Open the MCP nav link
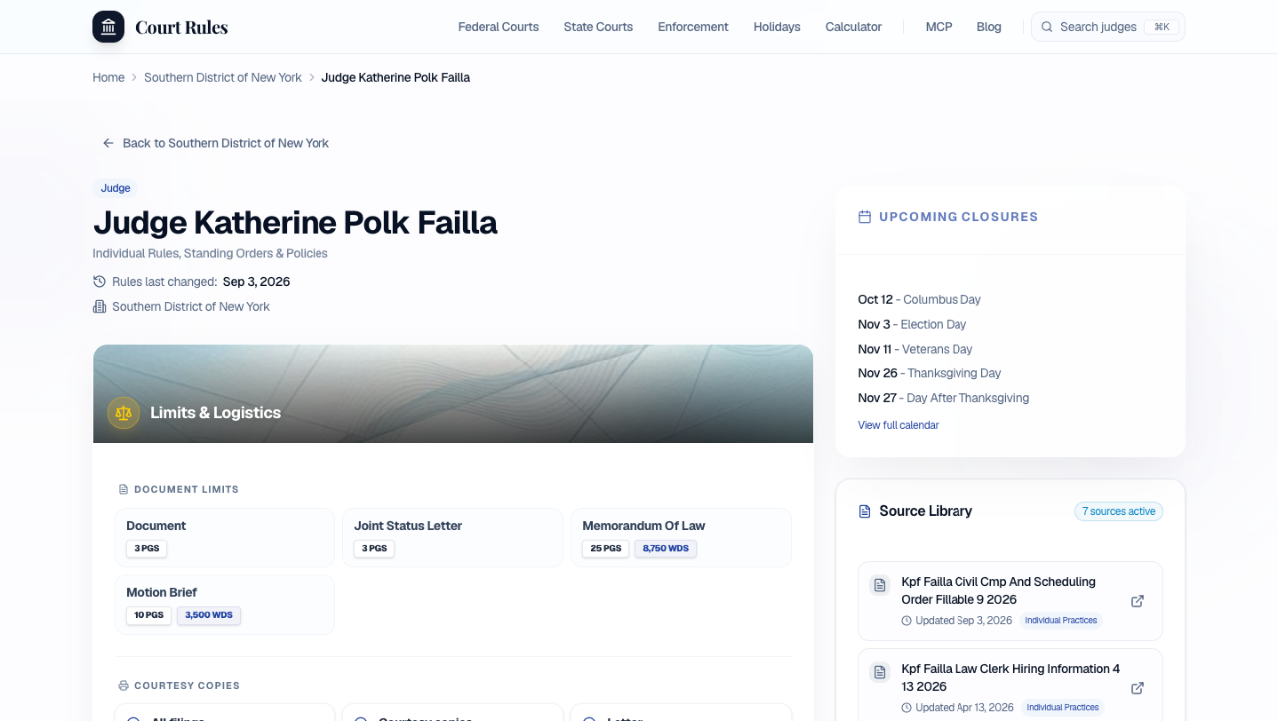1278x721 pixels. tap(939, 27)
